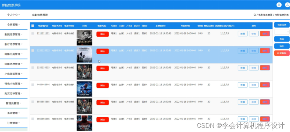290x132 pixels.
Task: Click the 批量删除 batch delete button
Action: (x=282, y=53)
